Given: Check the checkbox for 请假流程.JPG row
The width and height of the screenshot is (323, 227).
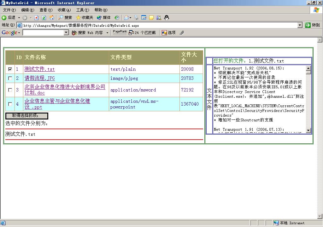Looking at the screenshot, I should click(x=10, y=78).
